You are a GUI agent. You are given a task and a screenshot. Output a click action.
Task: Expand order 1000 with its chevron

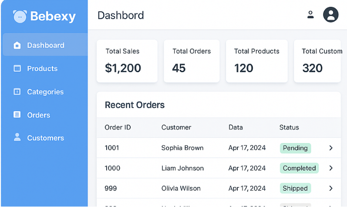pos(331,168)
